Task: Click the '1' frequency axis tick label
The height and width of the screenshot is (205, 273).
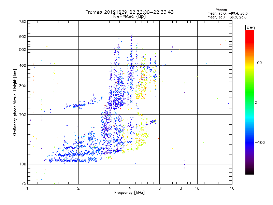Action: point(27,188)
